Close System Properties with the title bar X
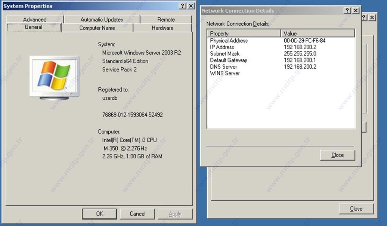This screenshot has width=387, height=226. click(x=191, y=6)
